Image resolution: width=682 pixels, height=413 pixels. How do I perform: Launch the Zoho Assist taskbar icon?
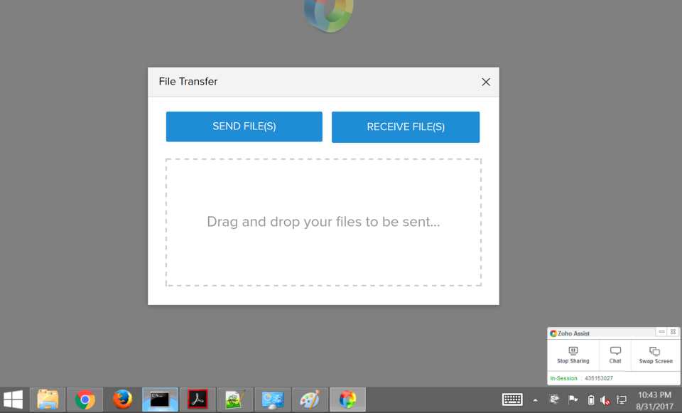pyautogui.click(x=347, y=399)
